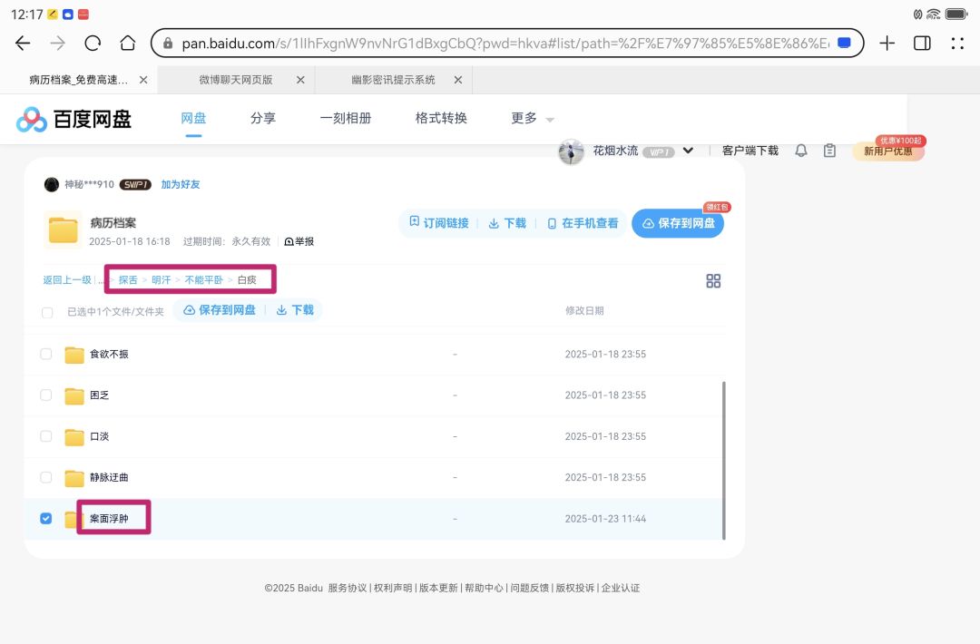
Task: Expand the collapsed breadcrumb ellipsis
Action: [x=102, y=280]
